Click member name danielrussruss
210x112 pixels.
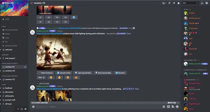[x=195, y=18]
